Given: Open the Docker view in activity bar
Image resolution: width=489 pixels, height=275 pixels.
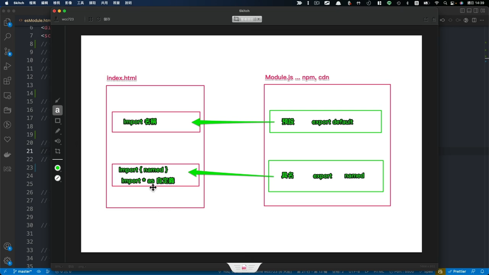Looking at the screenshot, I should pyautogui.click(x=7, y=154).
